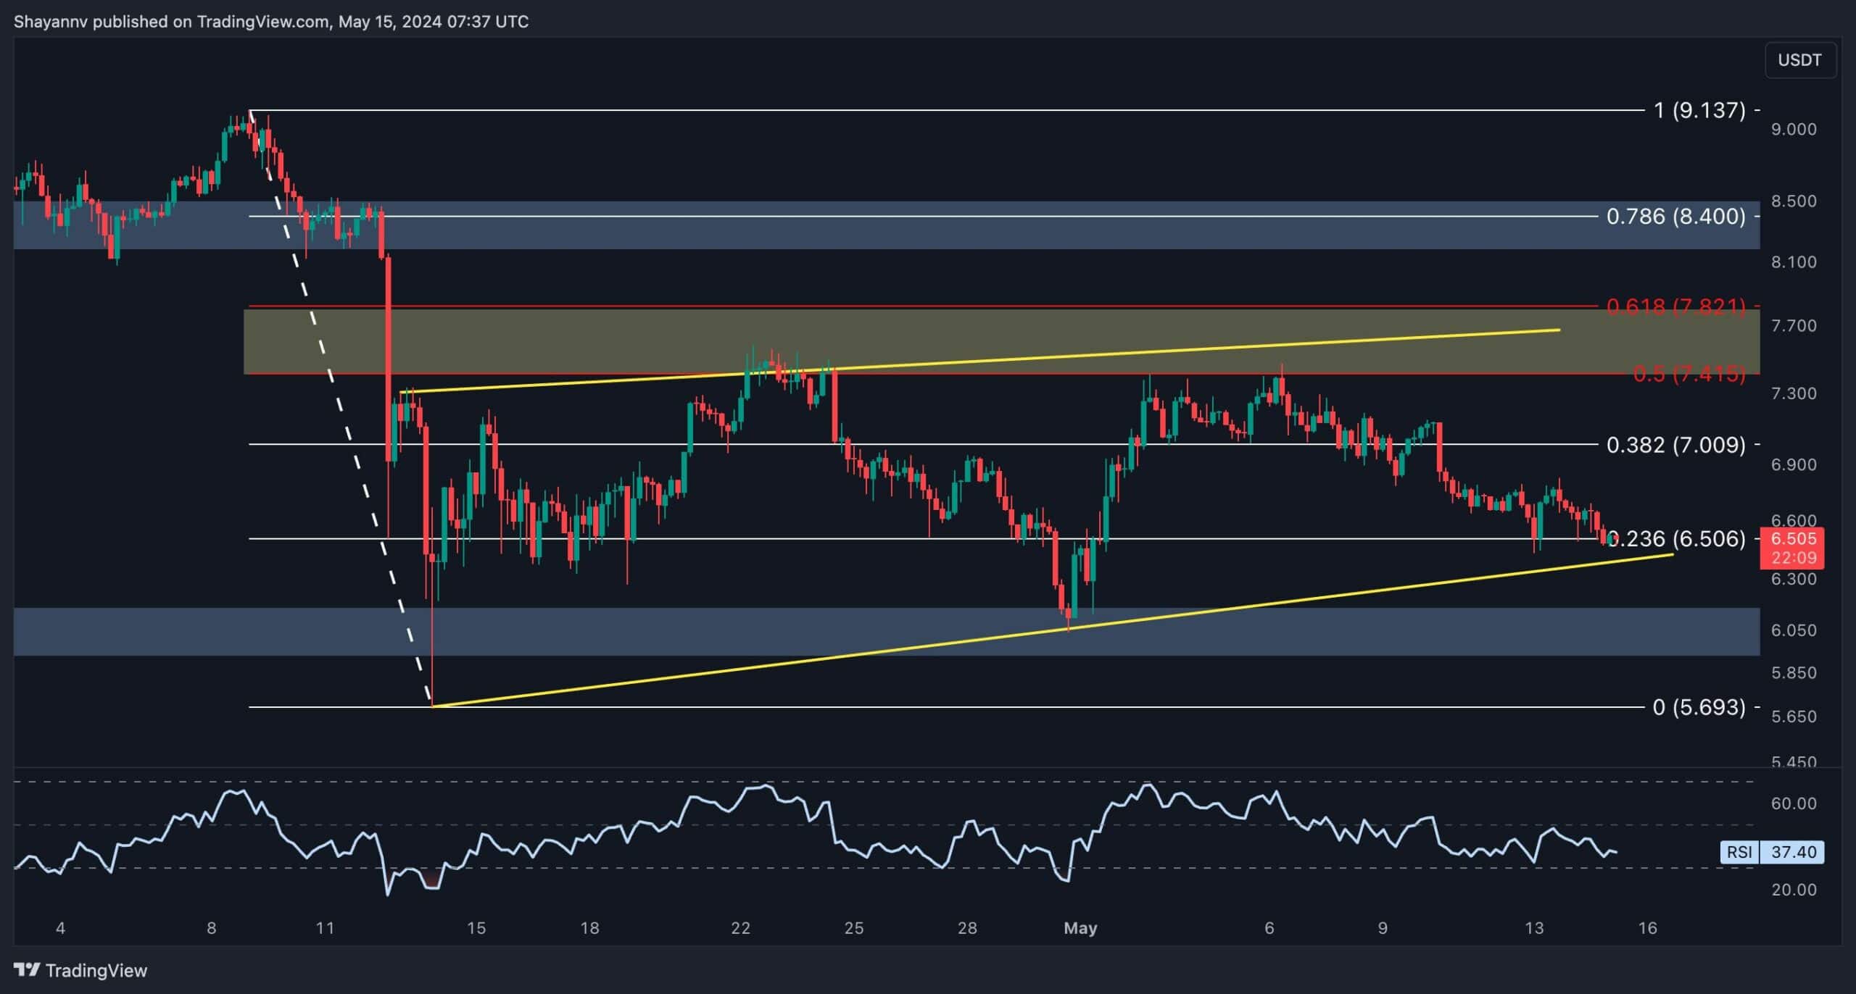Image resolution: width=1856 pixels, height=994 pixels.
Task: Click the red current price tag 6.505
Action: pyautogui.click(x=1793, y=539)
